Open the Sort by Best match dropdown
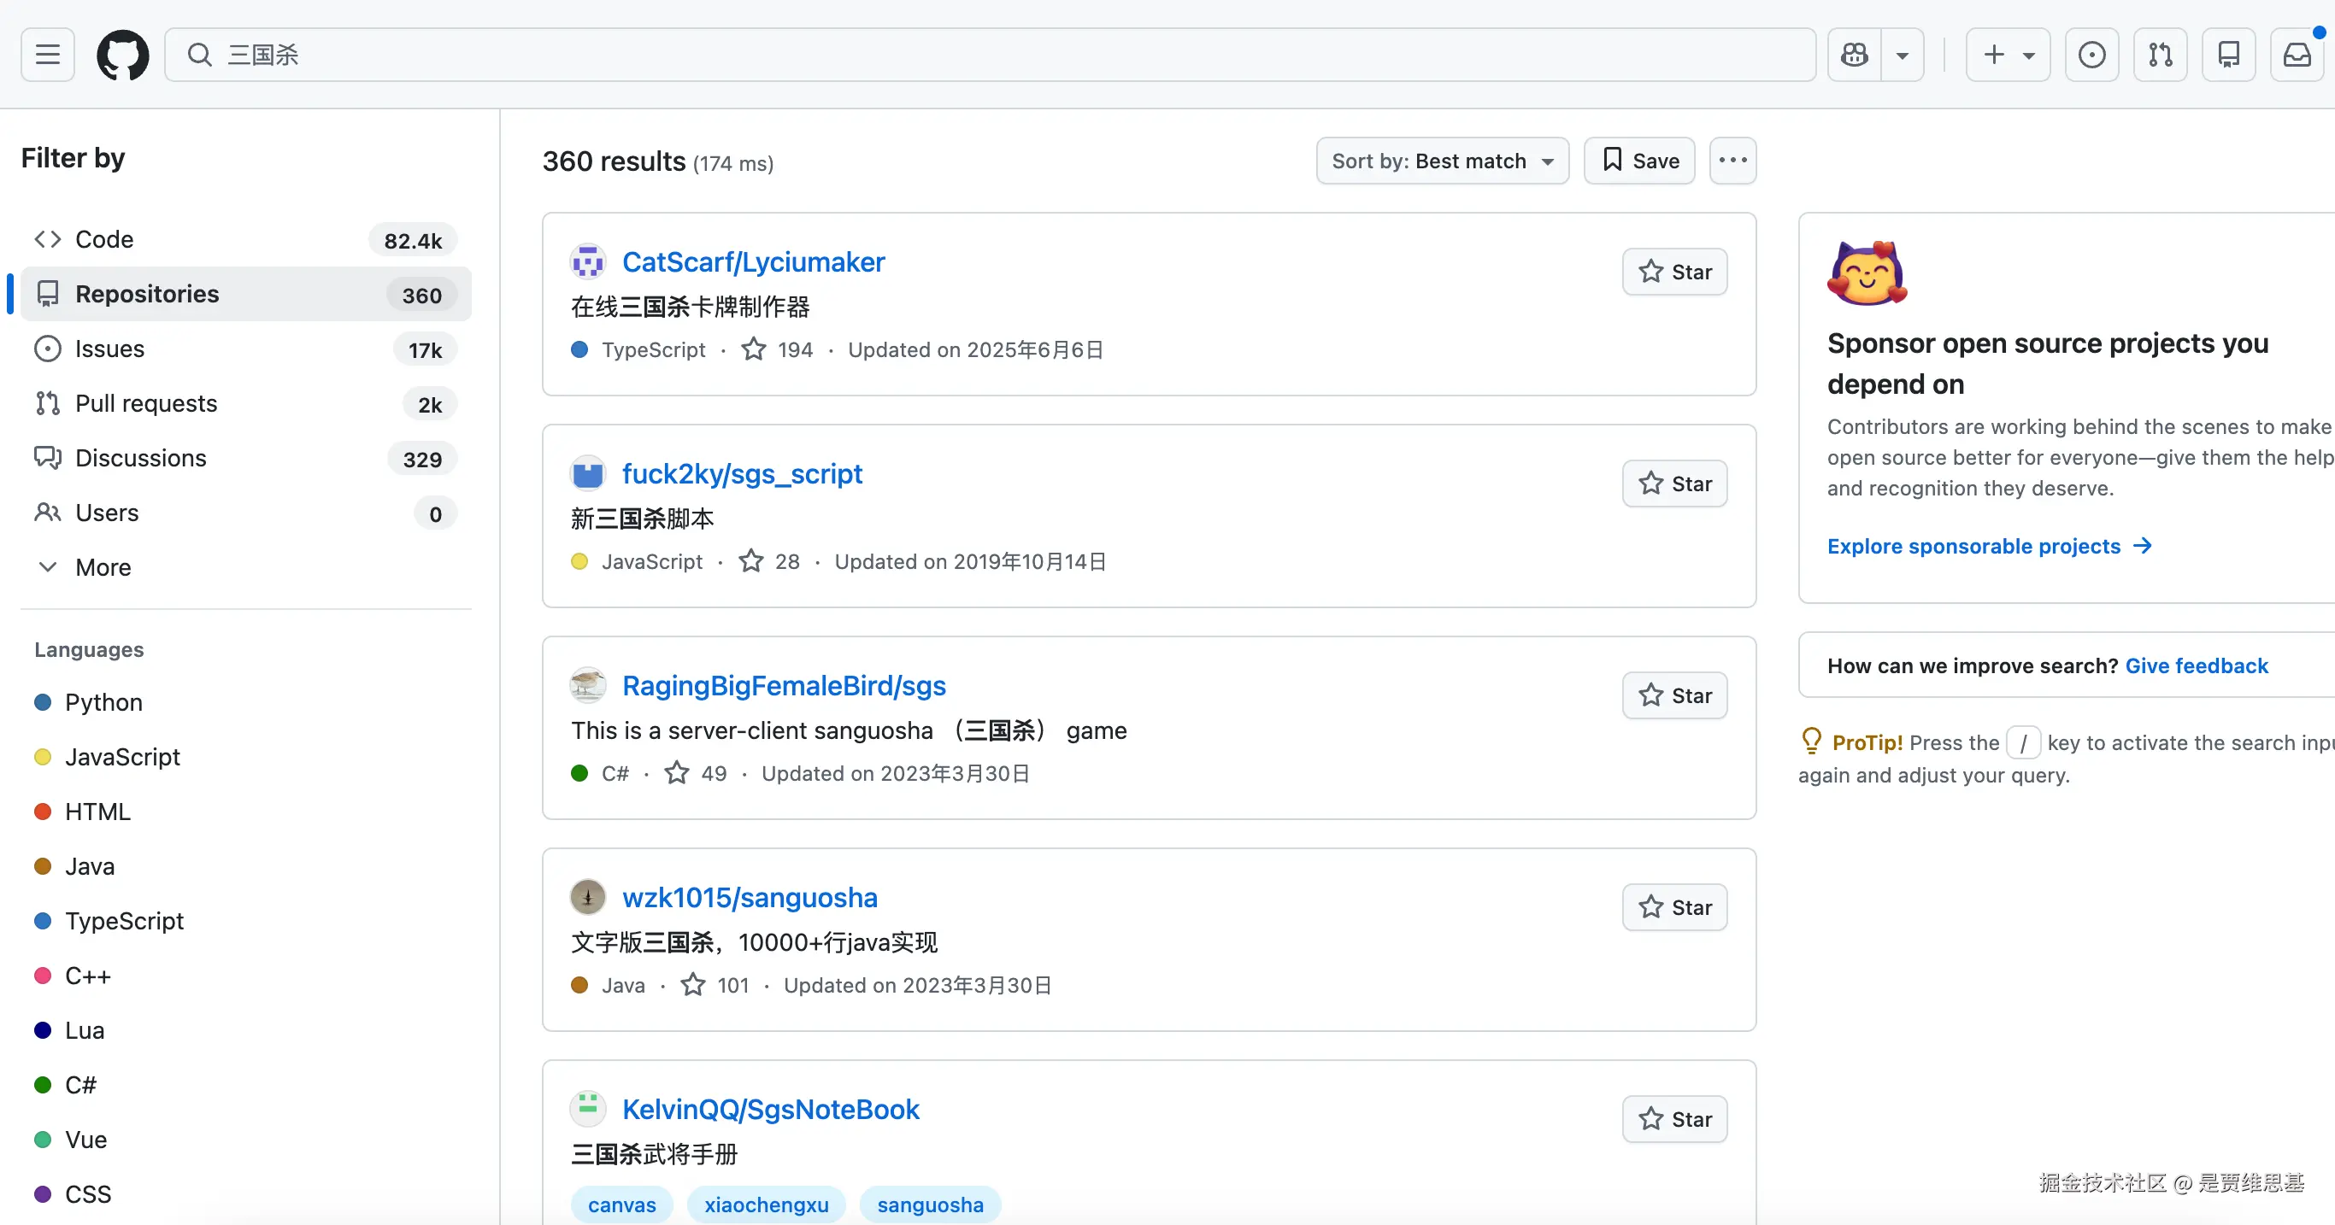2335x1225 pixels. point(1442,161)
